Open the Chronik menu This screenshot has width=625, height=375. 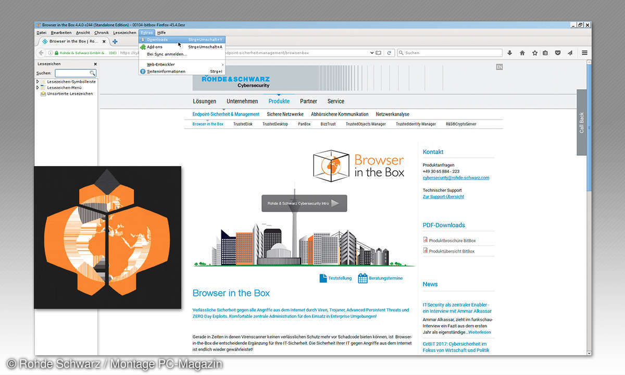[102, 32]
